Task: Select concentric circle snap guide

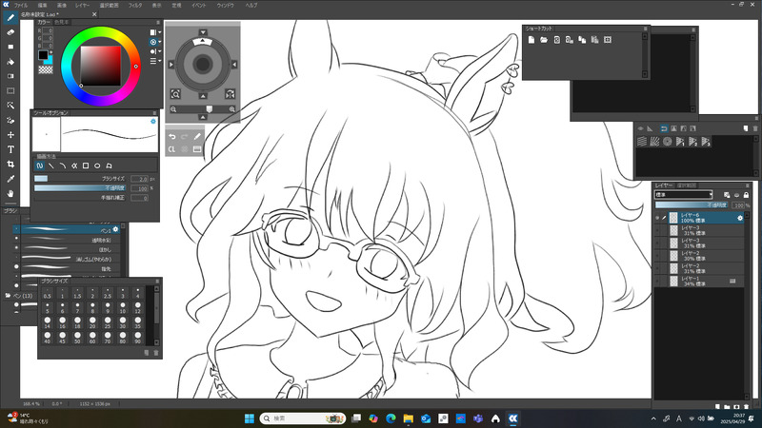Action: pos(668,141)
